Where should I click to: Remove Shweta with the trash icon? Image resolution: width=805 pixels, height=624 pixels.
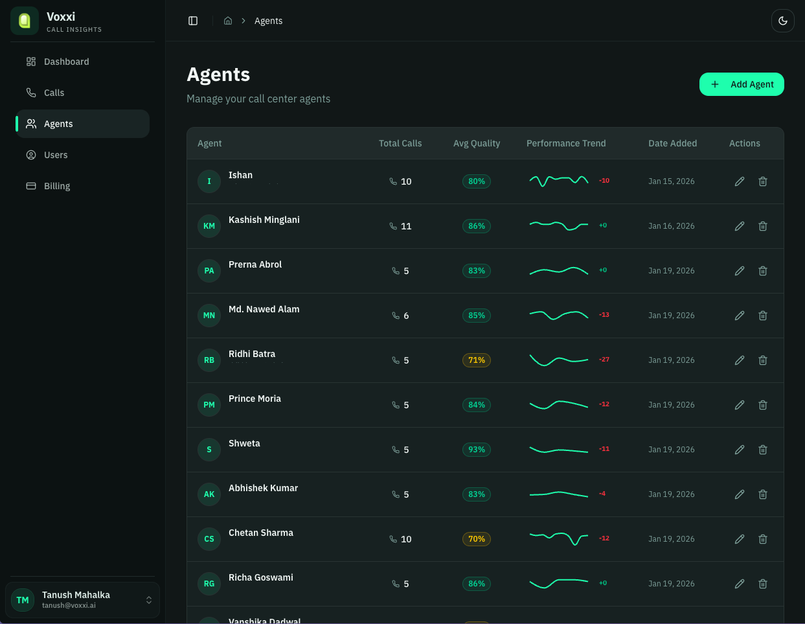(x=763, y=450)
